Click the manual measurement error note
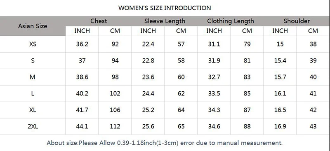The width and height of the screenshot is (330, 151). [x=165, y=143]
